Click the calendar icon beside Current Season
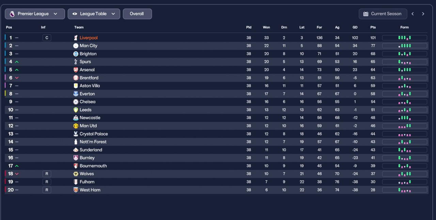Screen dimensions: 436x220 tap(366, 14)
